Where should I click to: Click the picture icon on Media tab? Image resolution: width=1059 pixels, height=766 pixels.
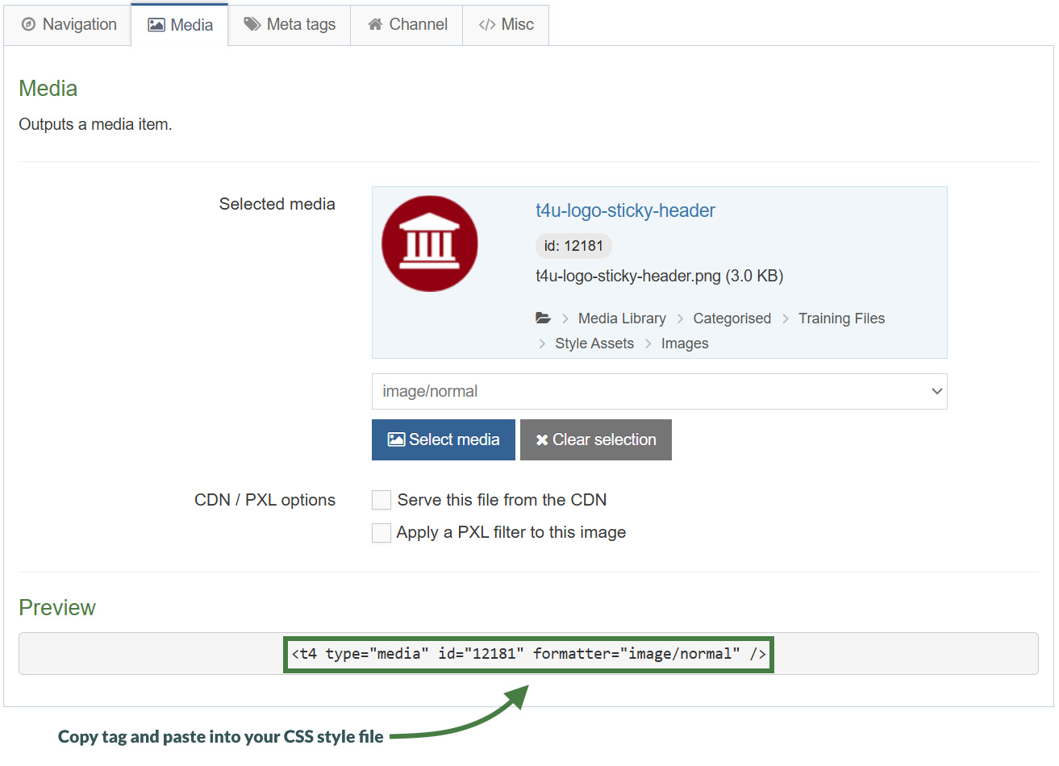click(156, 25)
